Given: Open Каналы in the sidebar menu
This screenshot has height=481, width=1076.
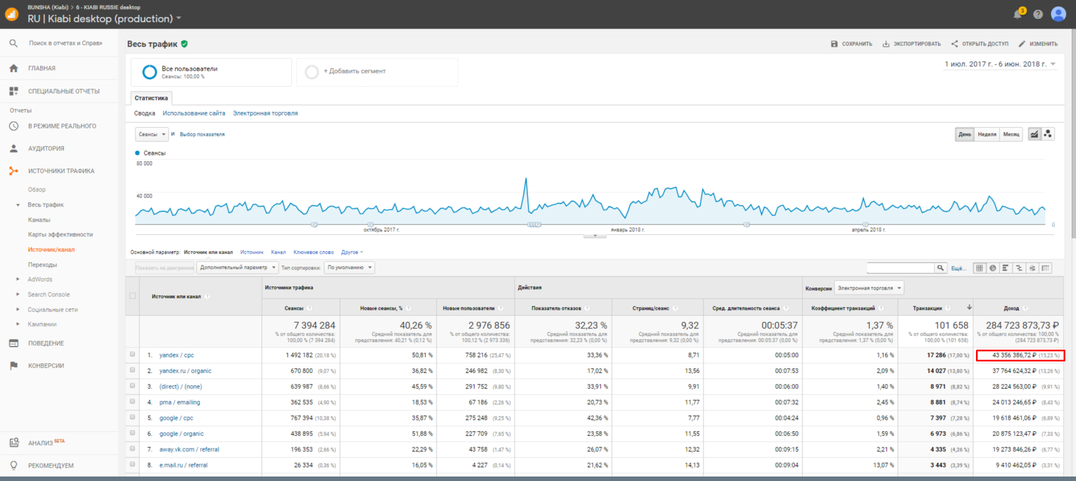Looking at the screenshot, I should (39, 220).
